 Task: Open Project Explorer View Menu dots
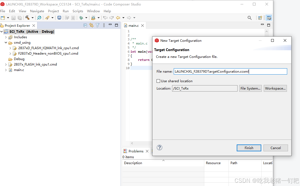[x=104, y=25]
